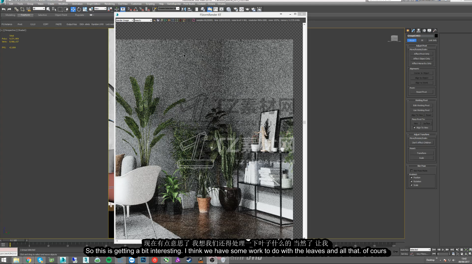
Task: Open the Create command panel tab
Action: pyautogui.click(x=408, y=31)
